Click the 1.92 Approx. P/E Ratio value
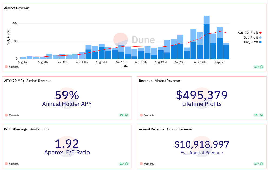Image resolution: width=268 pixels, height=170 pixels. (x=67, y=144)
